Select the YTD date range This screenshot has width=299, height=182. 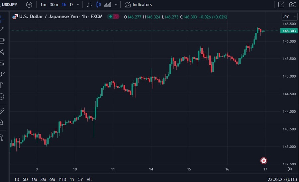pyautogui.click(x=62, y=179)
